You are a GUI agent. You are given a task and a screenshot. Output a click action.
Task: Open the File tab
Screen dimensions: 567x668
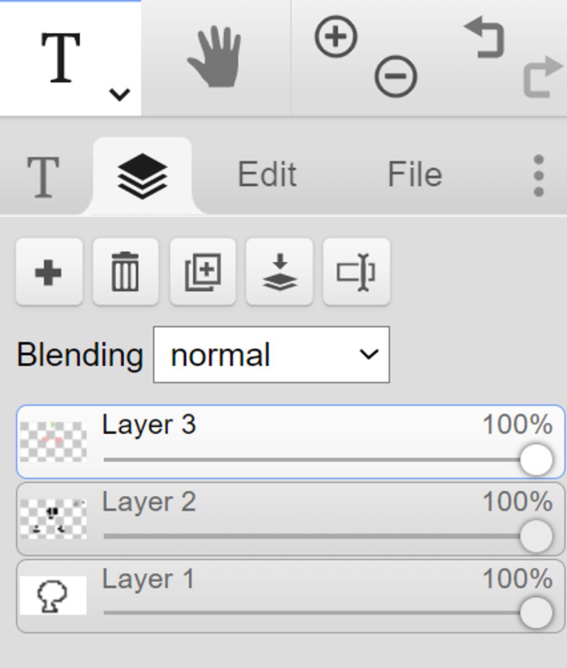415,175
